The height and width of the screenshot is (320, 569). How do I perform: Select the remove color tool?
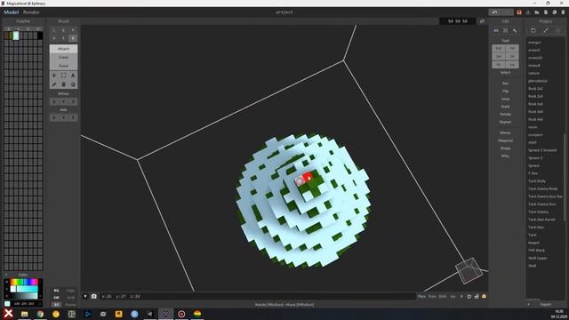(63, 84)
